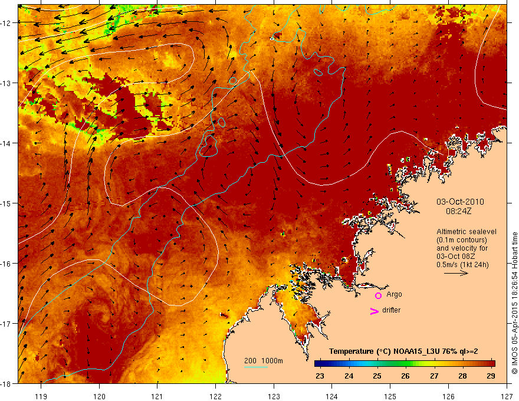
Task: Click the longitude axis label '123'
Action: click(x=274, y=396)
